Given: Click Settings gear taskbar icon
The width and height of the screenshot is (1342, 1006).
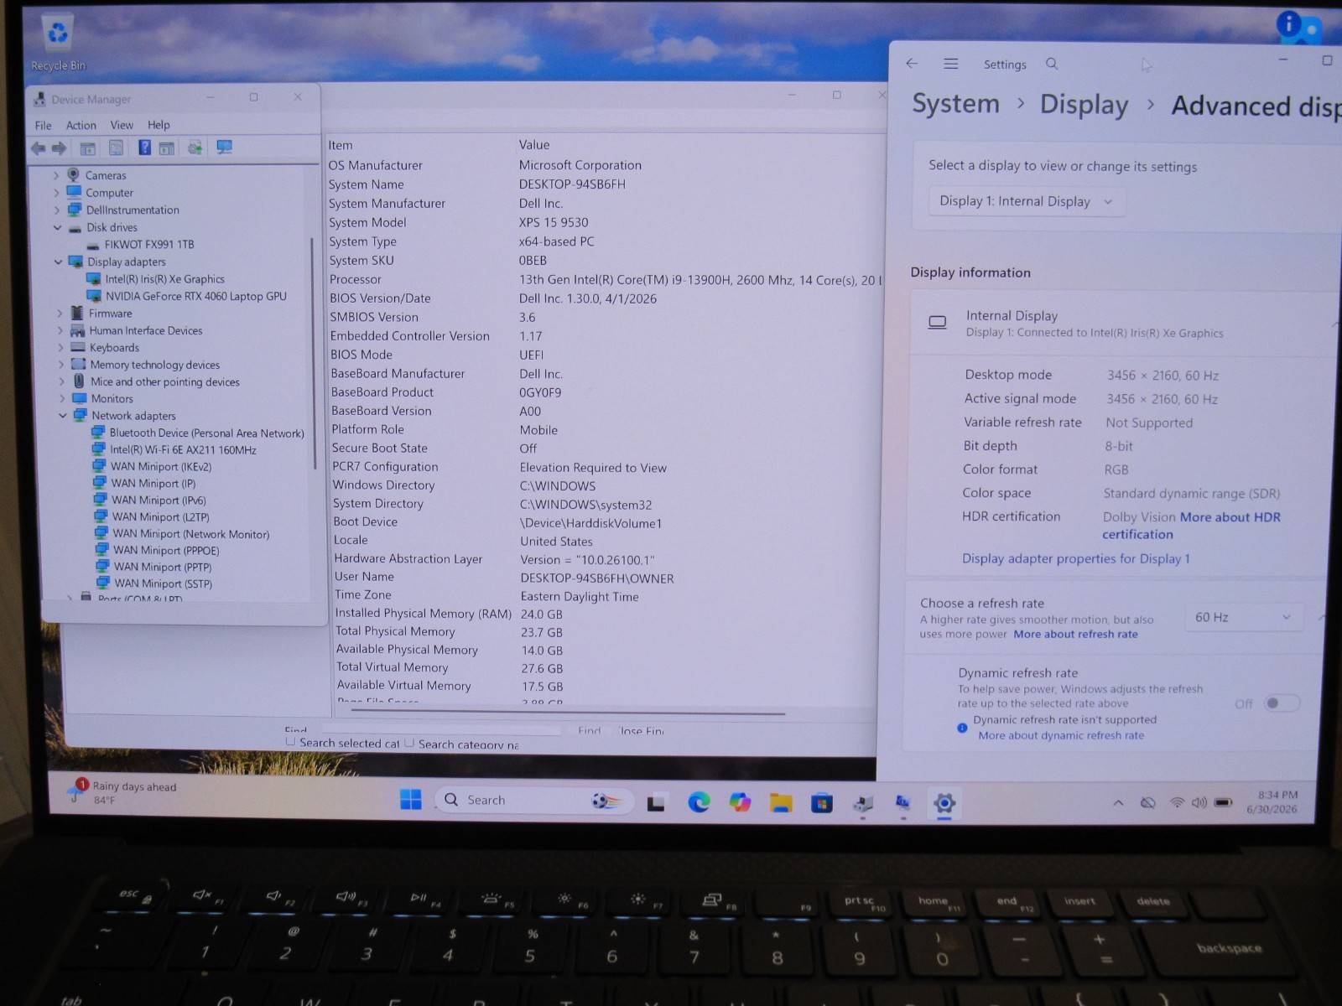Looking at the screenshot, I should 944,803.
